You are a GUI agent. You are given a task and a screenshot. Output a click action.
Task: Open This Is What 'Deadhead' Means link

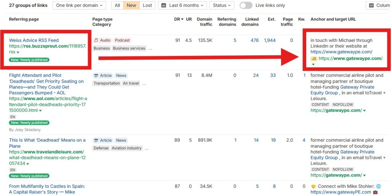tap(47, 143)
